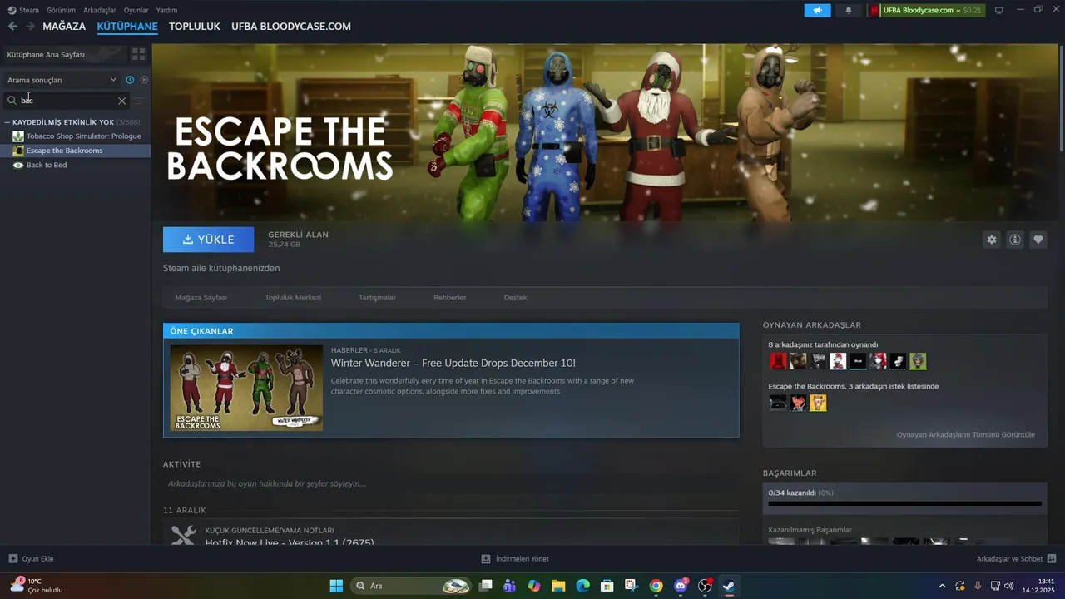This screenshot has width=1065, height=599.
Task: Open the Mağaza Sayfası link
Action: (x=201, y=298)
